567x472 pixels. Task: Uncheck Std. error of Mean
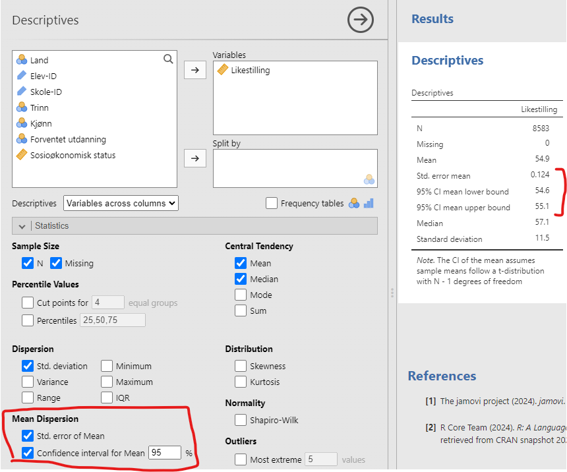point(28,436)
